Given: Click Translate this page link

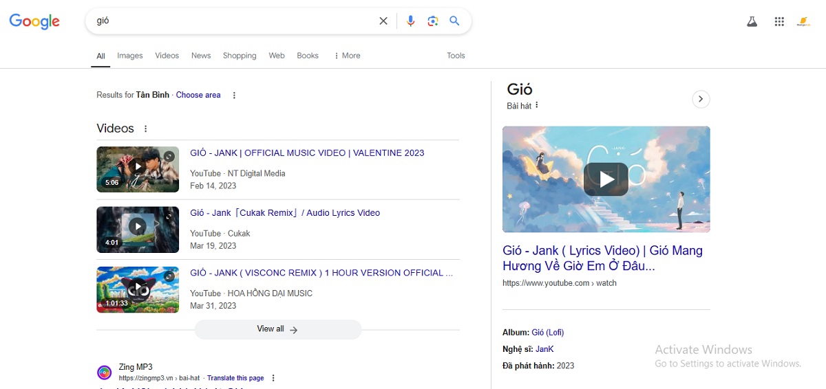Looking at the screenshot, I should tap(235, 378).
